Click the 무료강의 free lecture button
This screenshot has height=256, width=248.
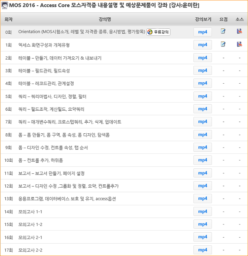(x=158, y=32)
